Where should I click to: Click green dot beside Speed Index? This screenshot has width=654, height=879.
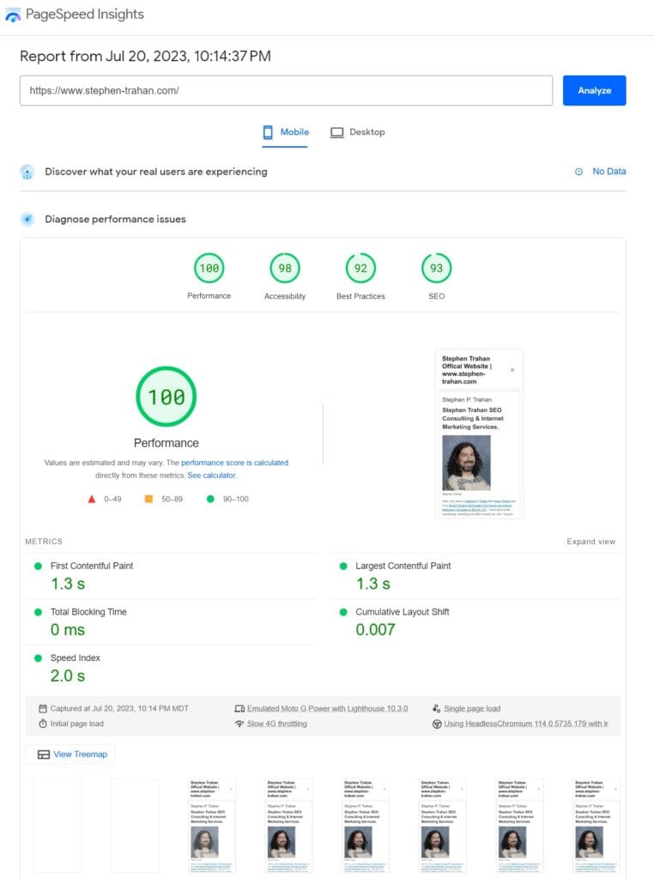[x=38, y=658]
